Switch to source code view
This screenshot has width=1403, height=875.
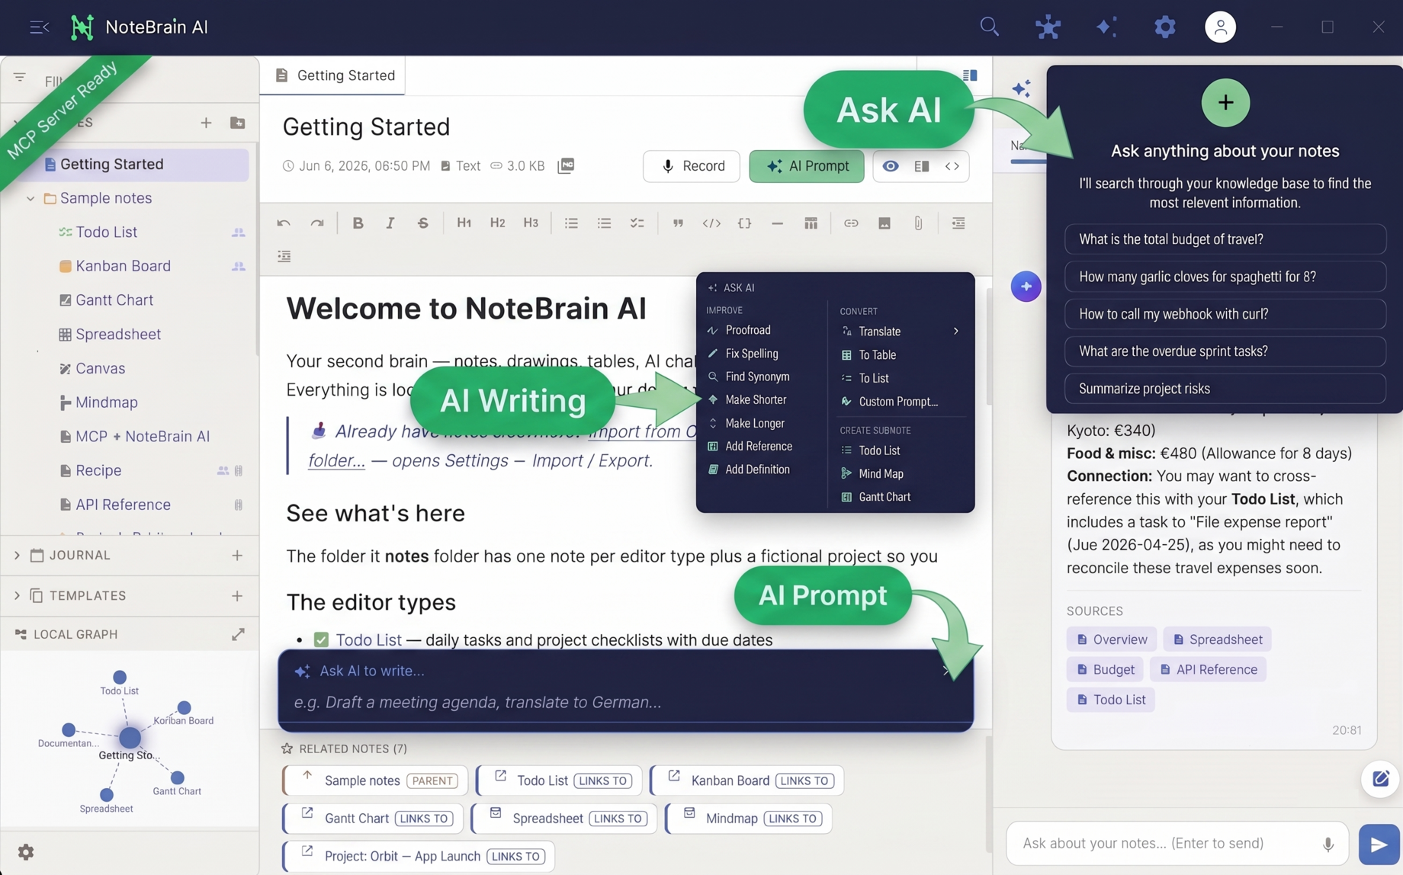(x=952, y=166)
